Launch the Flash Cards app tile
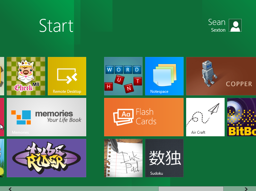Image resolution: width=256 pixels, height=191 pixels. (144, 117)
